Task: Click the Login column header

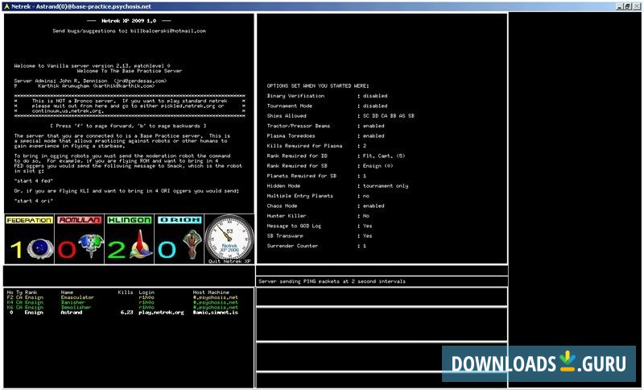Action: 147,292
